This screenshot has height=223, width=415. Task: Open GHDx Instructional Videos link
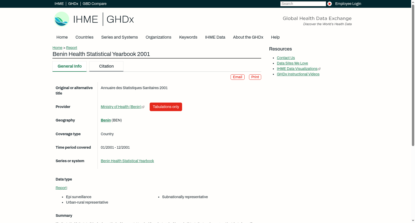click(298, 74)
